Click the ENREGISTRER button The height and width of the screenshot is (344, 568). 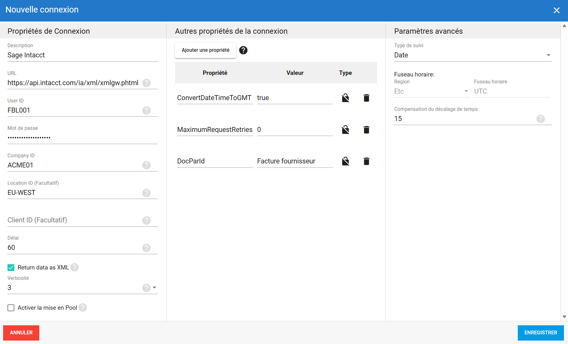541,333
